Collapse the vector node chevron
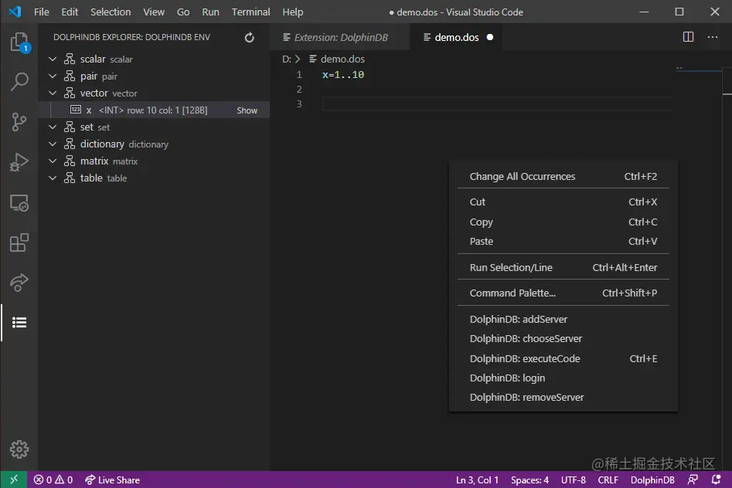Viewport: 732px width, 488px height. pos(53,93)
